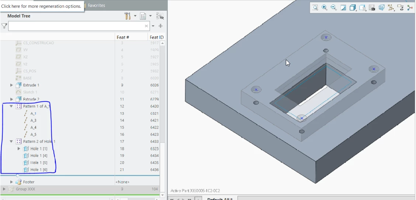416x200 pixels.
Task: Open the Saved Orientations icon
Action: 363,8
